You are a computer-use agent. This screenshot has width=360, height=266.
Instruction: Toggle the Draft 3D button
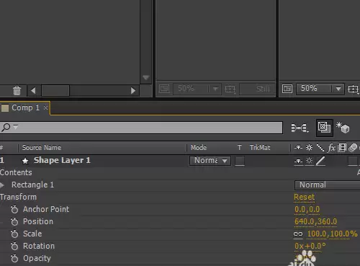[x=343, y=128]
